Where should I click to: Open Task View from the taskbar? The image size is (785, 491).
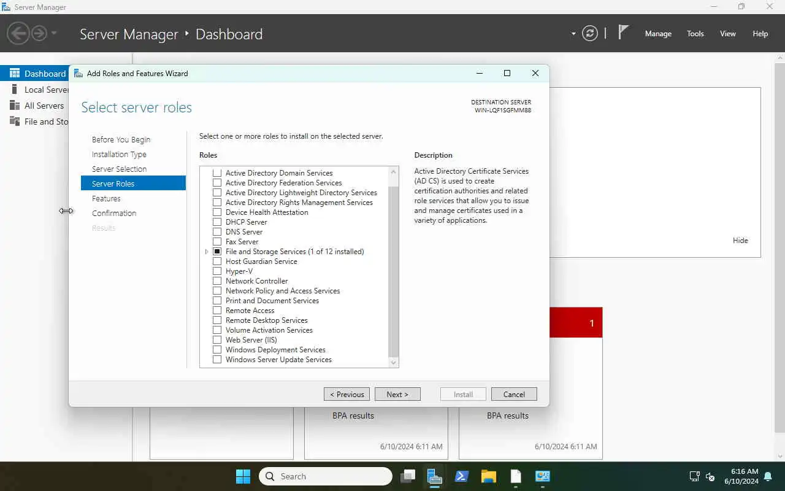[408, 476]
